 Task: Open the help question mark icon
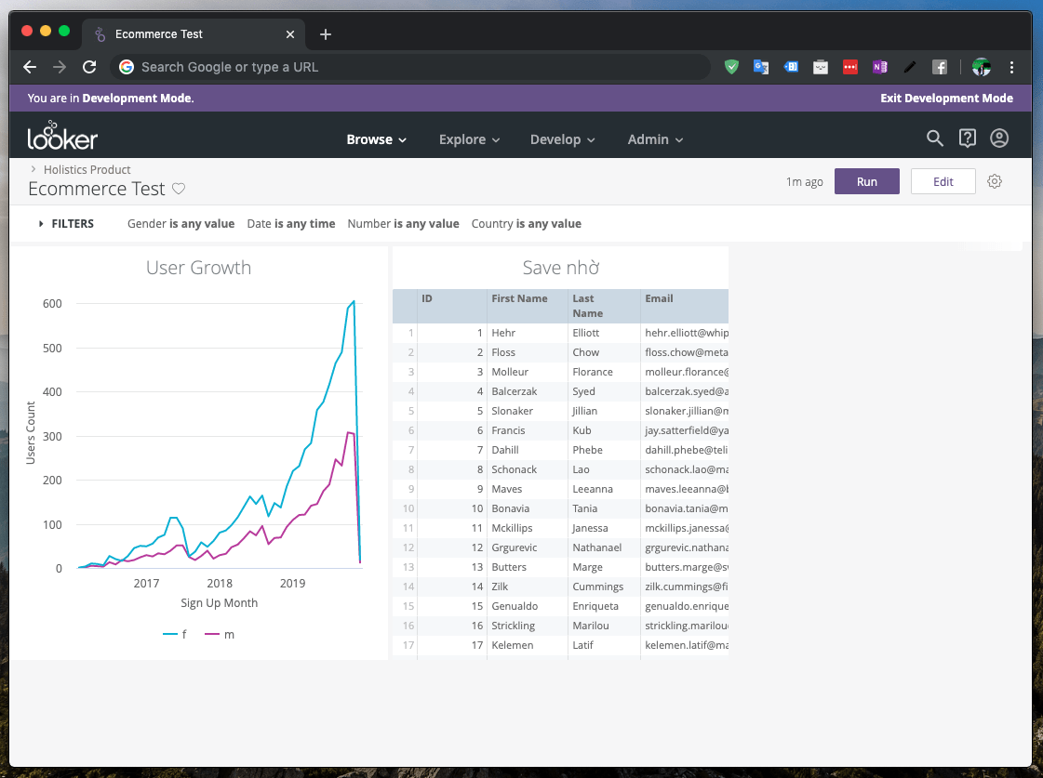click(967, 138)
